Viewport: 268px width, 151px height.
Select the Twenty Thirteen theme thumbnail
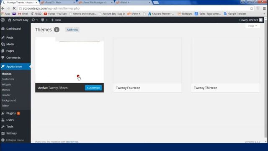click(225, 60)
